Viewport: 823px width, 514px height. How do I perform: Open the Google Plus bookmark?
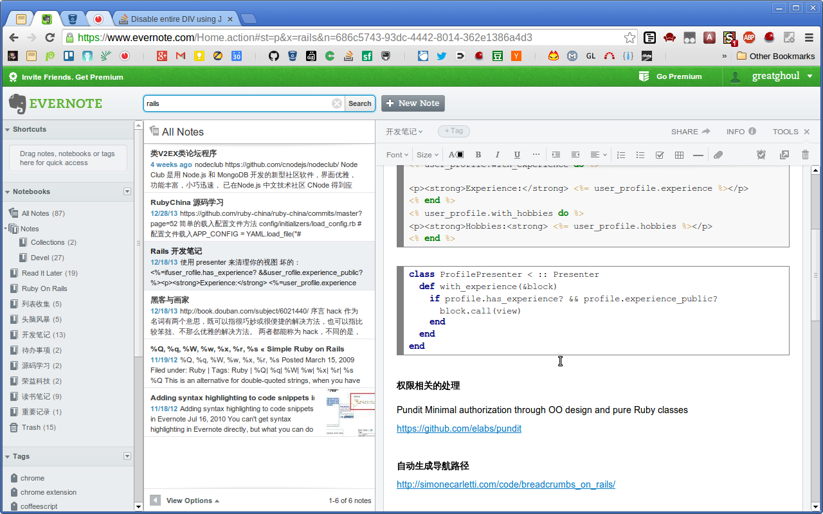[x=162, y=56]
